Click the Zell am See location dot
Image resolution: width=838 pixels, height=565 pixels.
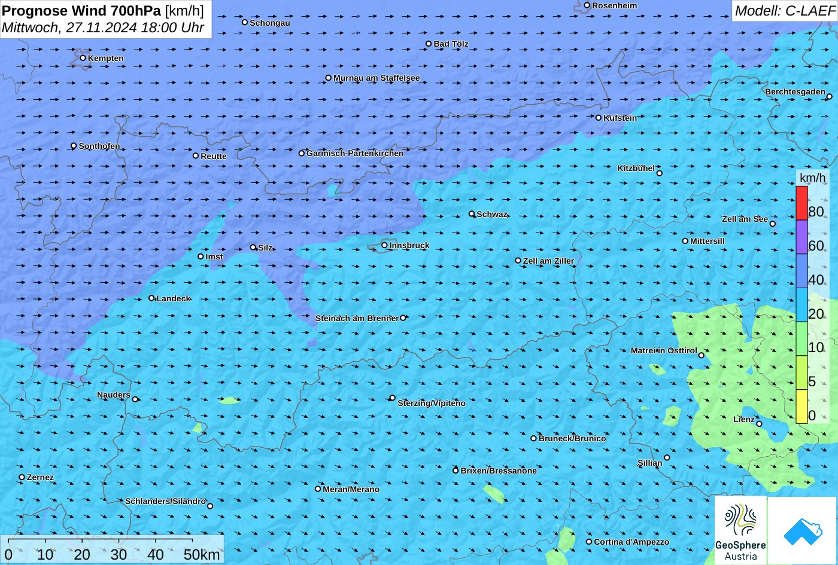pyautogui.click(x=773, y=224)
